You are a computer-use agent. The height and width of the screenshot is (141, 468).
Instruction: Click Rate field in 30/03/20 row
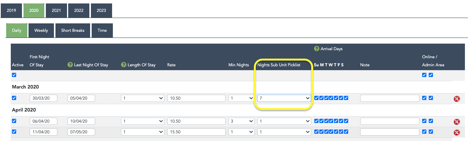pyautogui.click(x=196, y=98)
